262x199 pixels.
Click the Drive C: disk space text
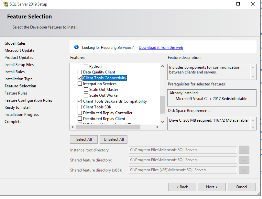[x=208, y=120]
